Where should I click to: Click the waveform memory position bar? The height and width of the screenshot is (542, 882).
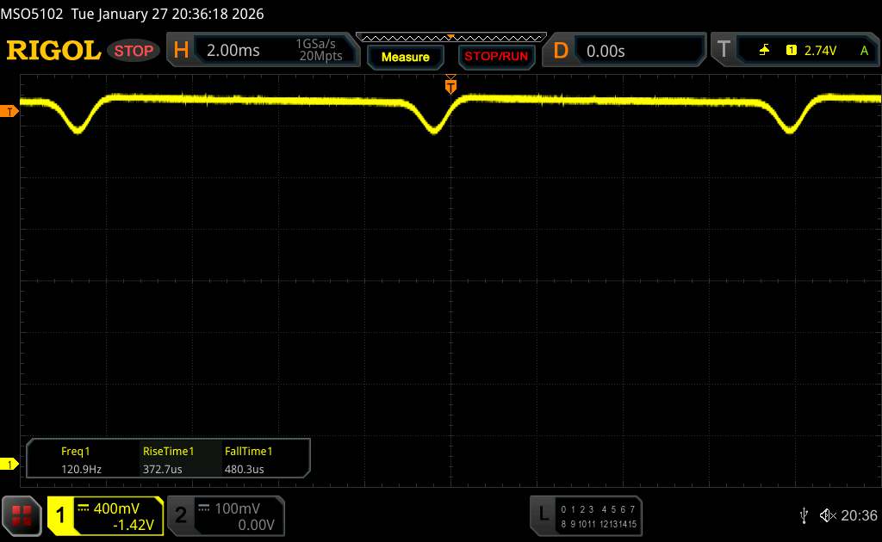coord(450,37)
